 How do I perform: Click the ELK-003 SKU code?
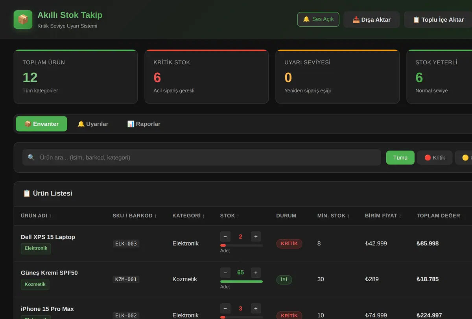(x=126, y=243)
